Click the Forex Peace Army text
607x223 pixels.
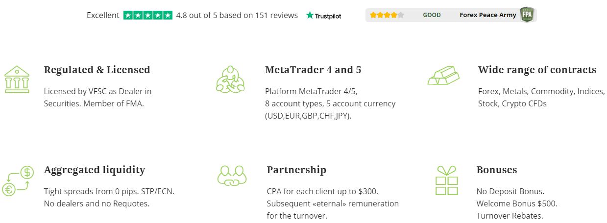click(488, 15)
